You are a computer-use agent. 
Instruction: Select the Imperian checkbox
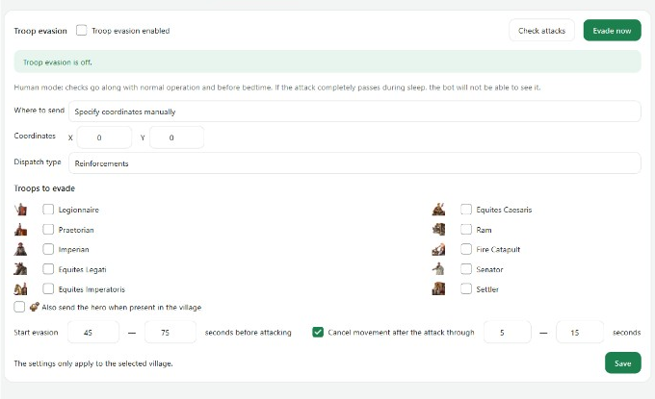coord(48,249)
